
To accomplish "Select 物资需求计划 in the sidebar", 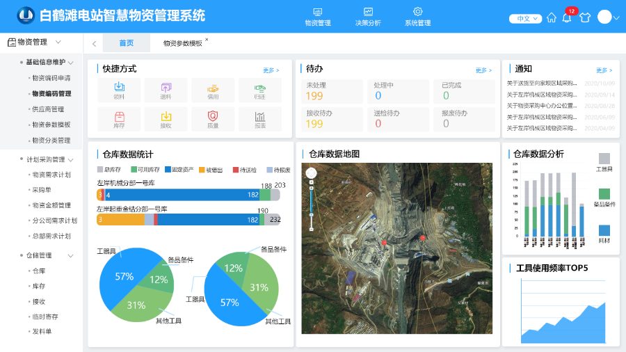I will pos(51,175).
